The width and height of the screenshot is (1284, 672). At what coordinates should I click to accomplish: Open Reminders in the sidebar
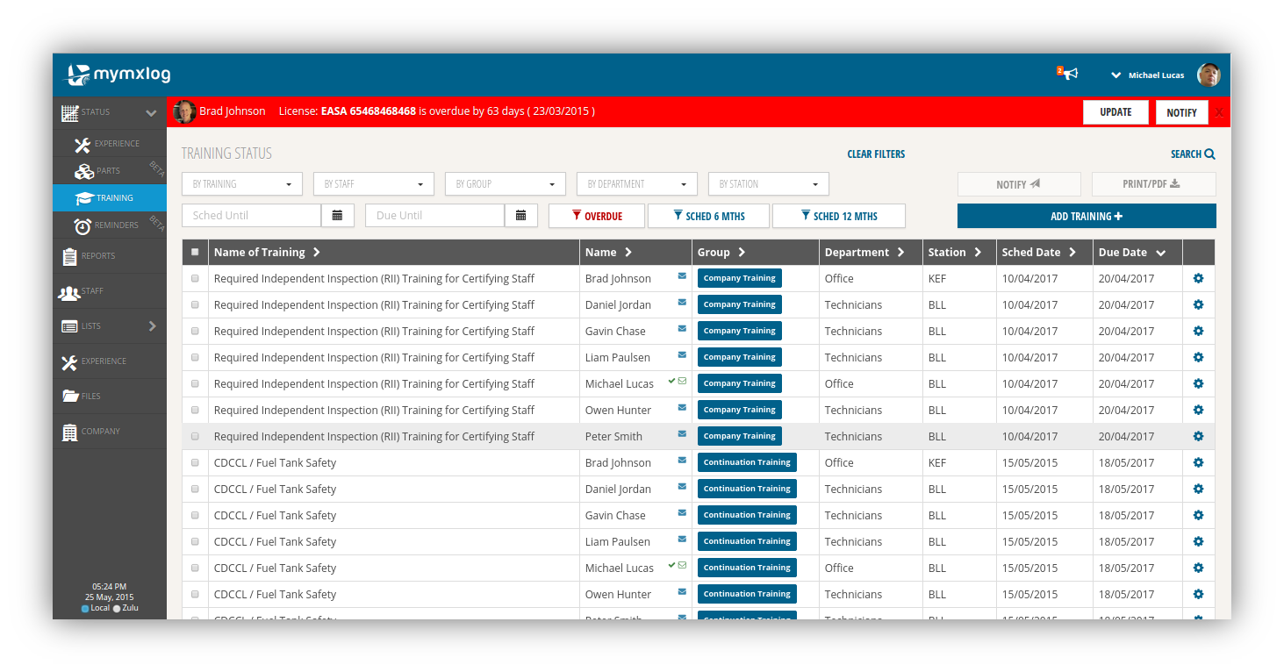[115, 225]
